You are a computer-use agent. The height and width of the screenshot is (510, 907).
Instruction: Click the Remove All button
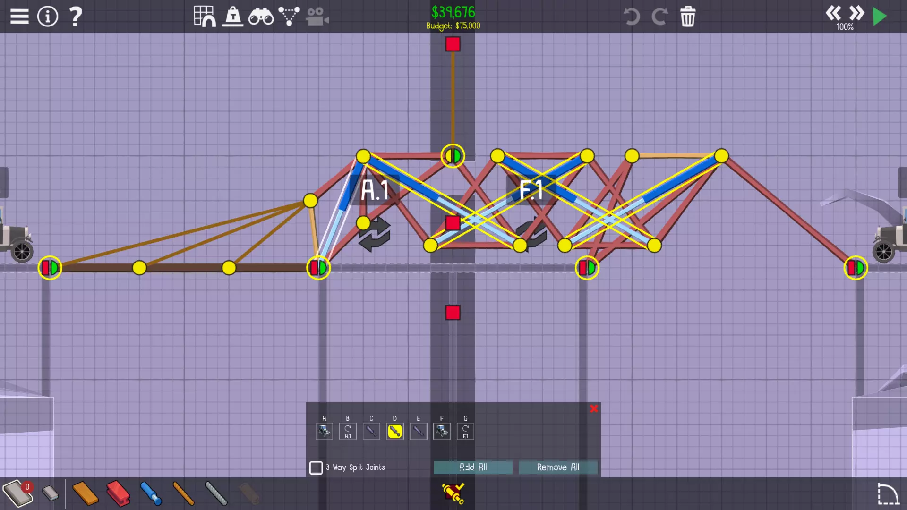[x=558, y=467]
